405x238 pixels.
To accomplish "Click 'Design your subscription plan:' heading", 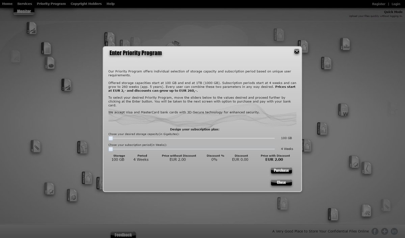I will (x=195, y=129).
